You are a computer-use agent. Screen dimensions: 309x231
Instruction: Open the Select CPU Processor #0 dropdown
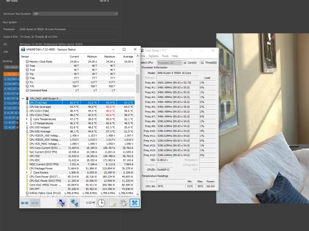pos(169,63)
